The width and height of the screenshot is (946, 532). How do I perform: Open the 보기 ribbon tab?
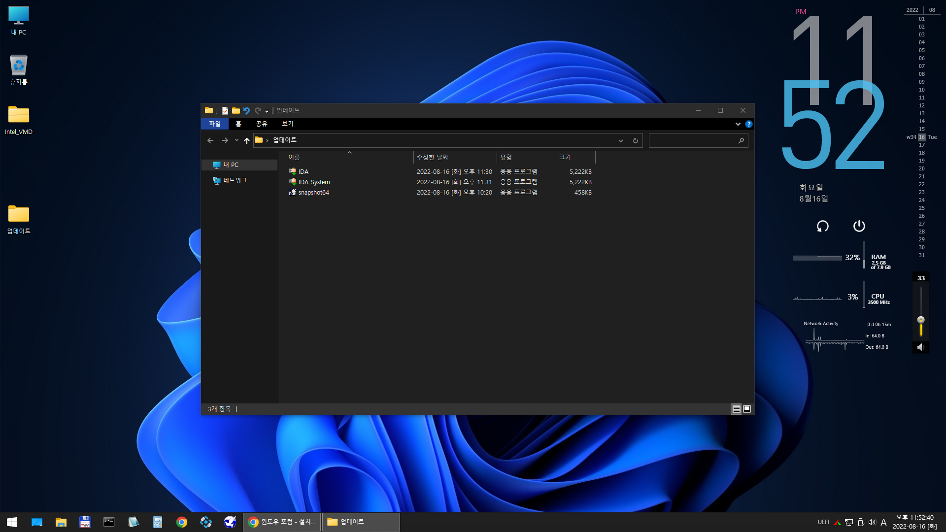[x=287, y=124]
